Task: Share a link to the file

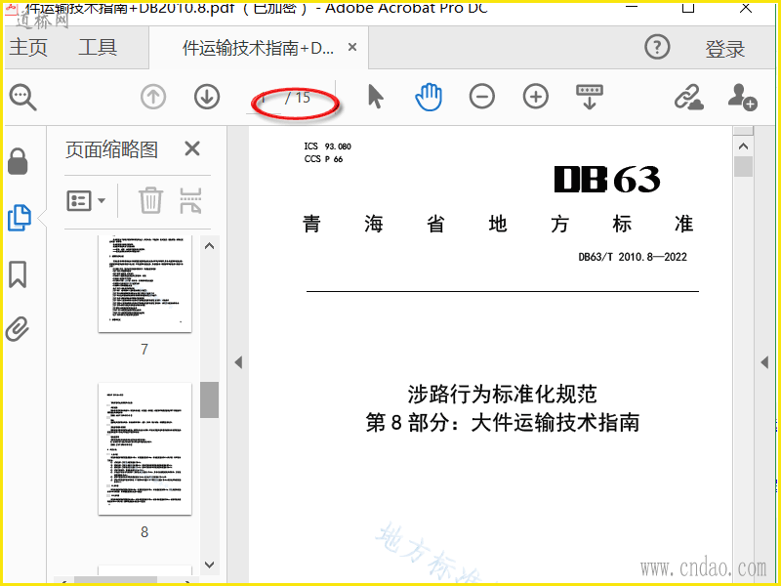Action: click(x=689, y=97)
